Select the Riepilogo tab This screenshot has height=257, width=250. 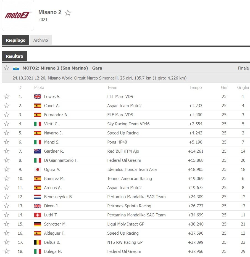pyautogui.click(x=15, y=40)
